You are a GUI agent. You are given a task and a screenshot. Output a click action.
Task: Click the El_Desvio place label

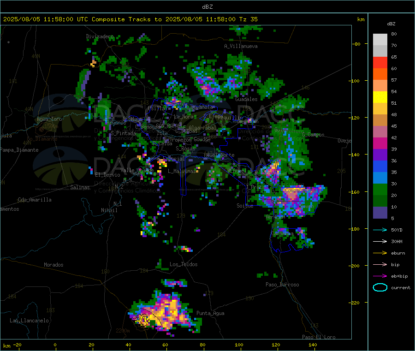click(108, 175)
